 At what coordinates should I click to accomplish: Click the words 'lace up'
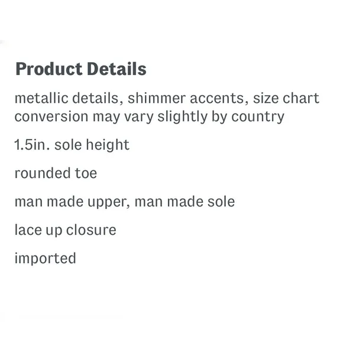click(x=38, y=231)
